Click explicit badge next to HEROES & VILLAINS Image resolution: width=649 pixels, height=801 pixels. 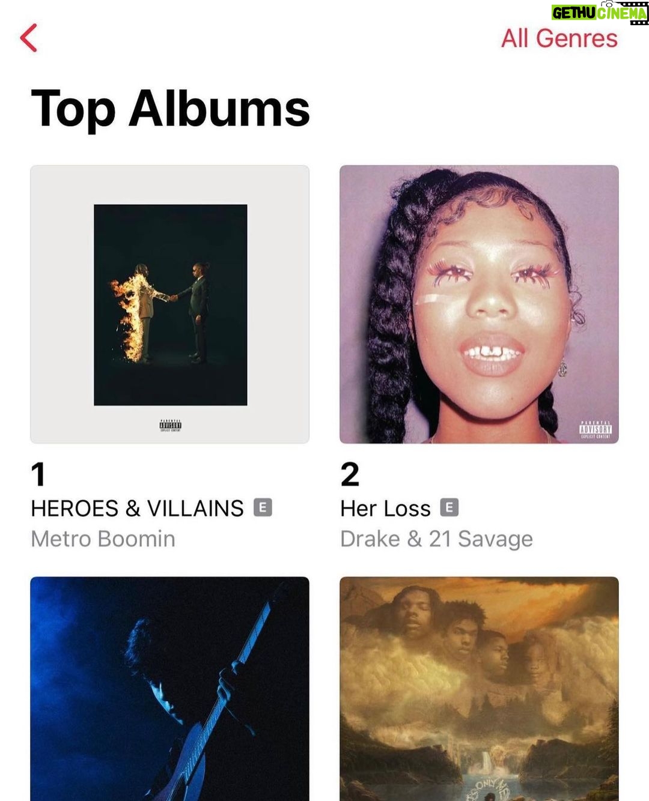tap(263, 508)
